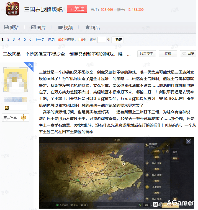198x210 pixels.
Task: Switch to the 视频 tab
Action: point(66,27)
